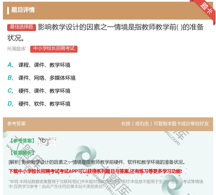Screen dimensions: 216x195
Task: Click the red 下载中小学校长招聘考试考试APP promotion text
Action: (95, 171)
